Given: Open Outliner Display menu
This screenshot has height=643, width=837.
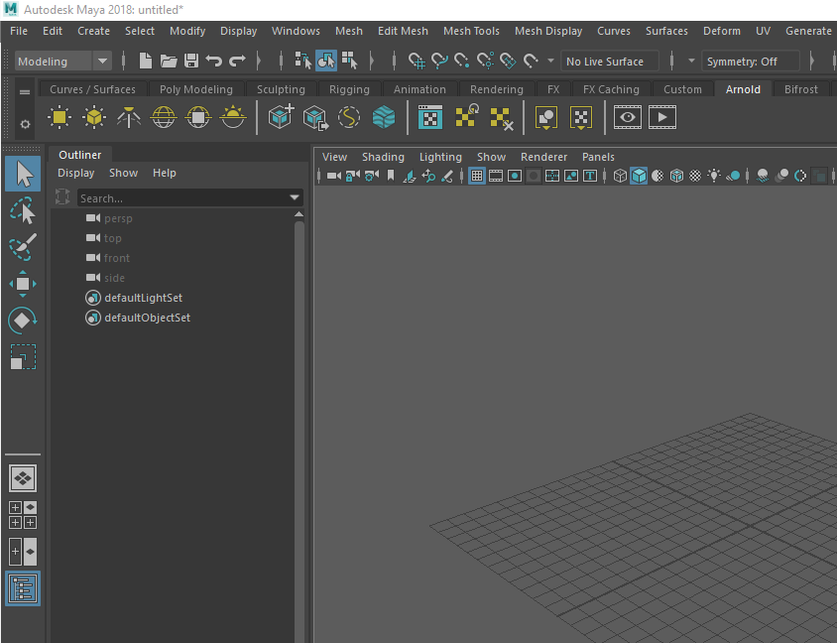Looking at the screenshot, I should (x=75, y=173).
